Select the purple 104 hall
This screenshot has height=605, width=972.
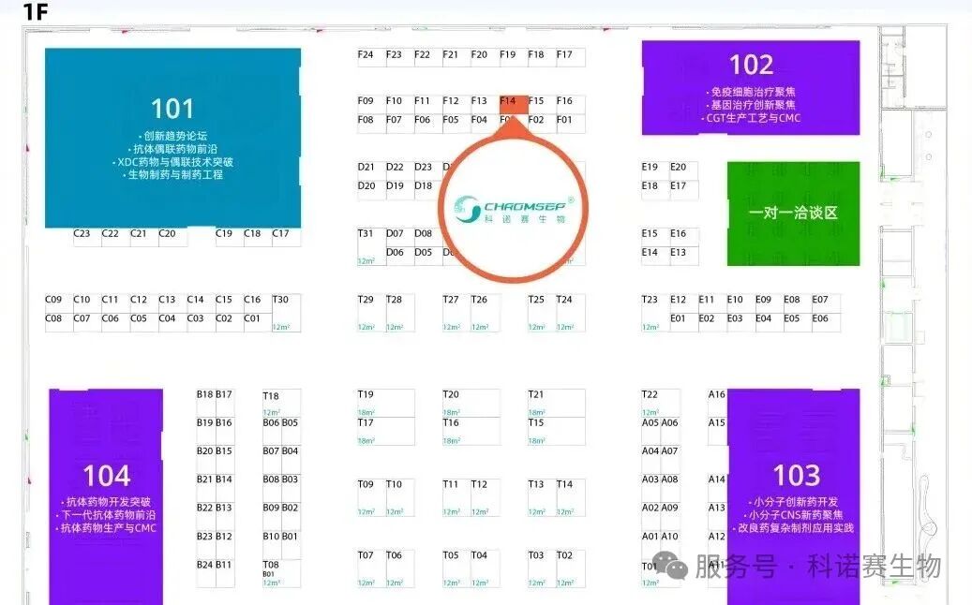(x=106, y=496)
